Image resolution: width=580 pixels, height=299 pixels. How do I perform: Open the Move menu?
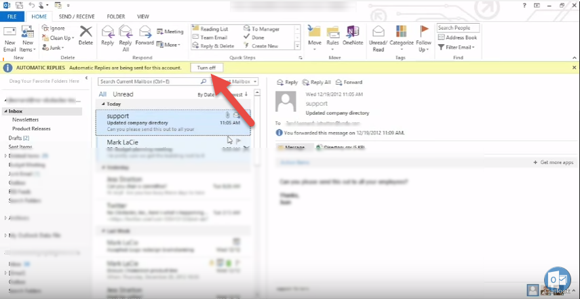[x=314, y=39]
